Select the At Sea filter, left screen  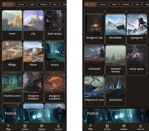click(x=21, y=4)
